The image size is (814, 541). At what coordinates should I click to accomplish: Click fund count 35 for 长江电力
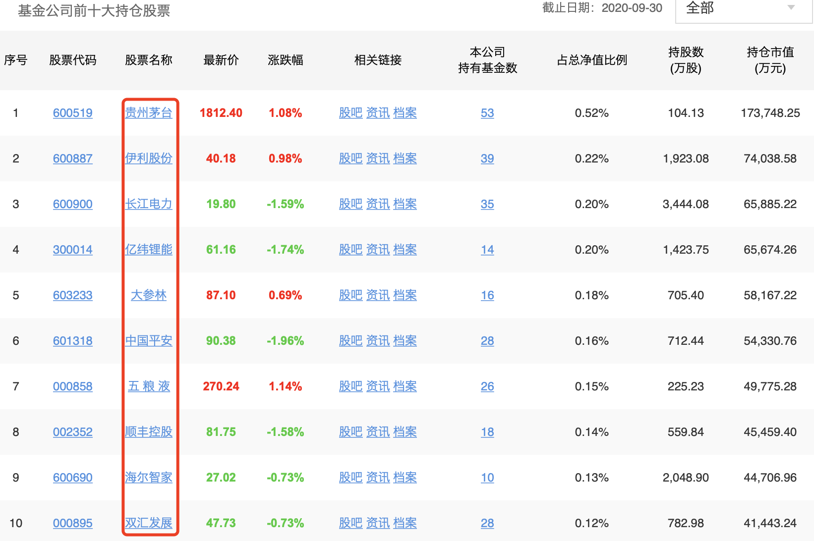pyautogui.click(x=487, y=204)
